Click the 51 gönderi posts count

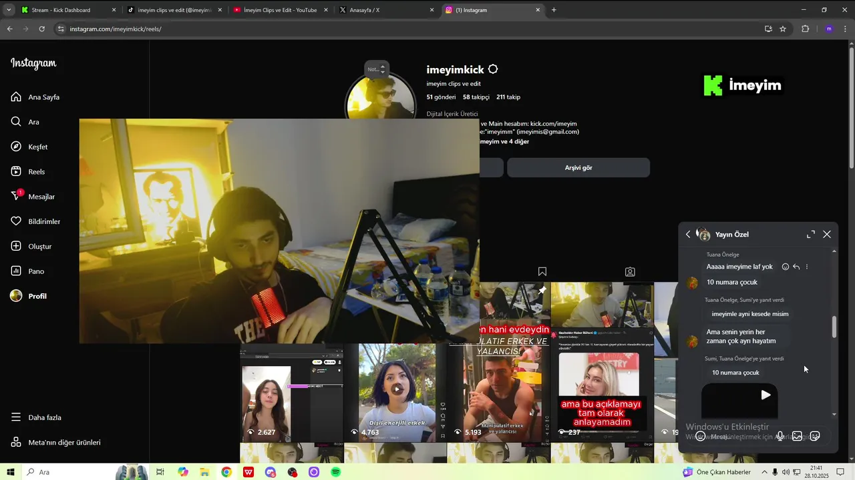441,97
